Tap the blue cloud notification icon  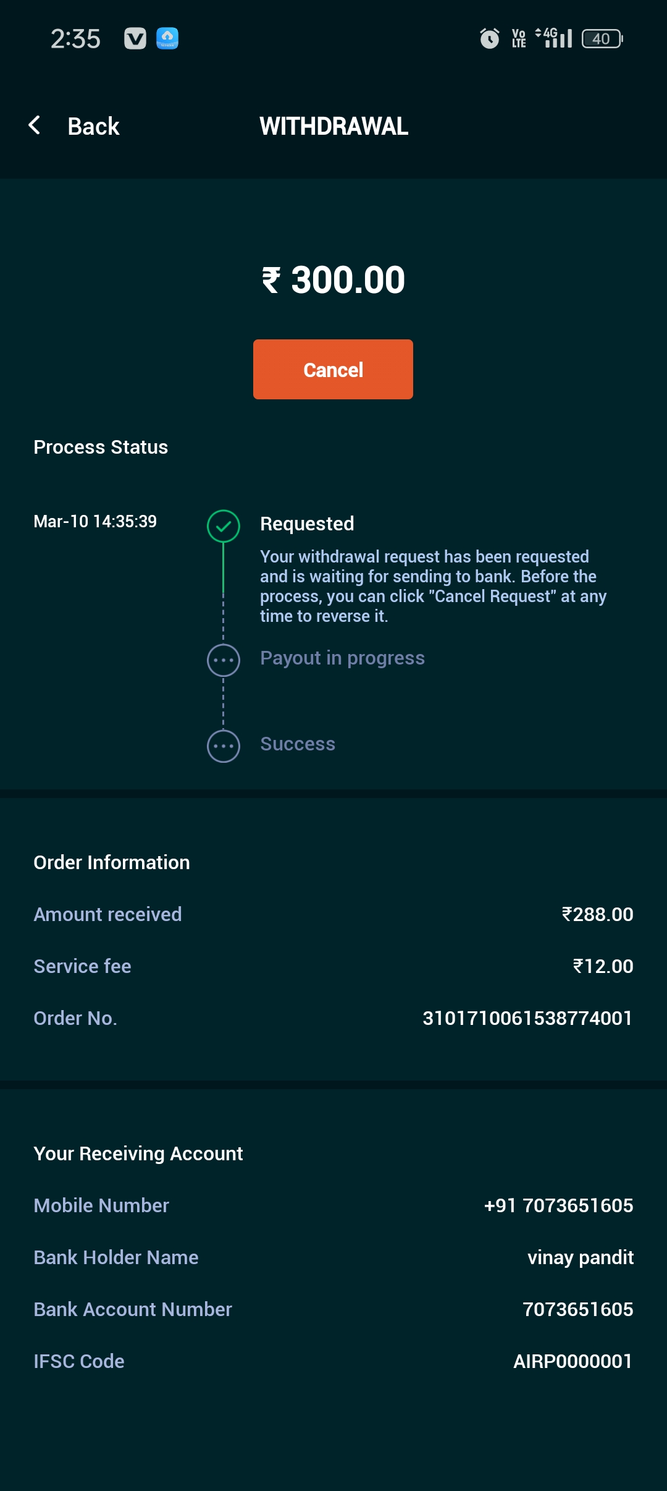coord(167,38)
